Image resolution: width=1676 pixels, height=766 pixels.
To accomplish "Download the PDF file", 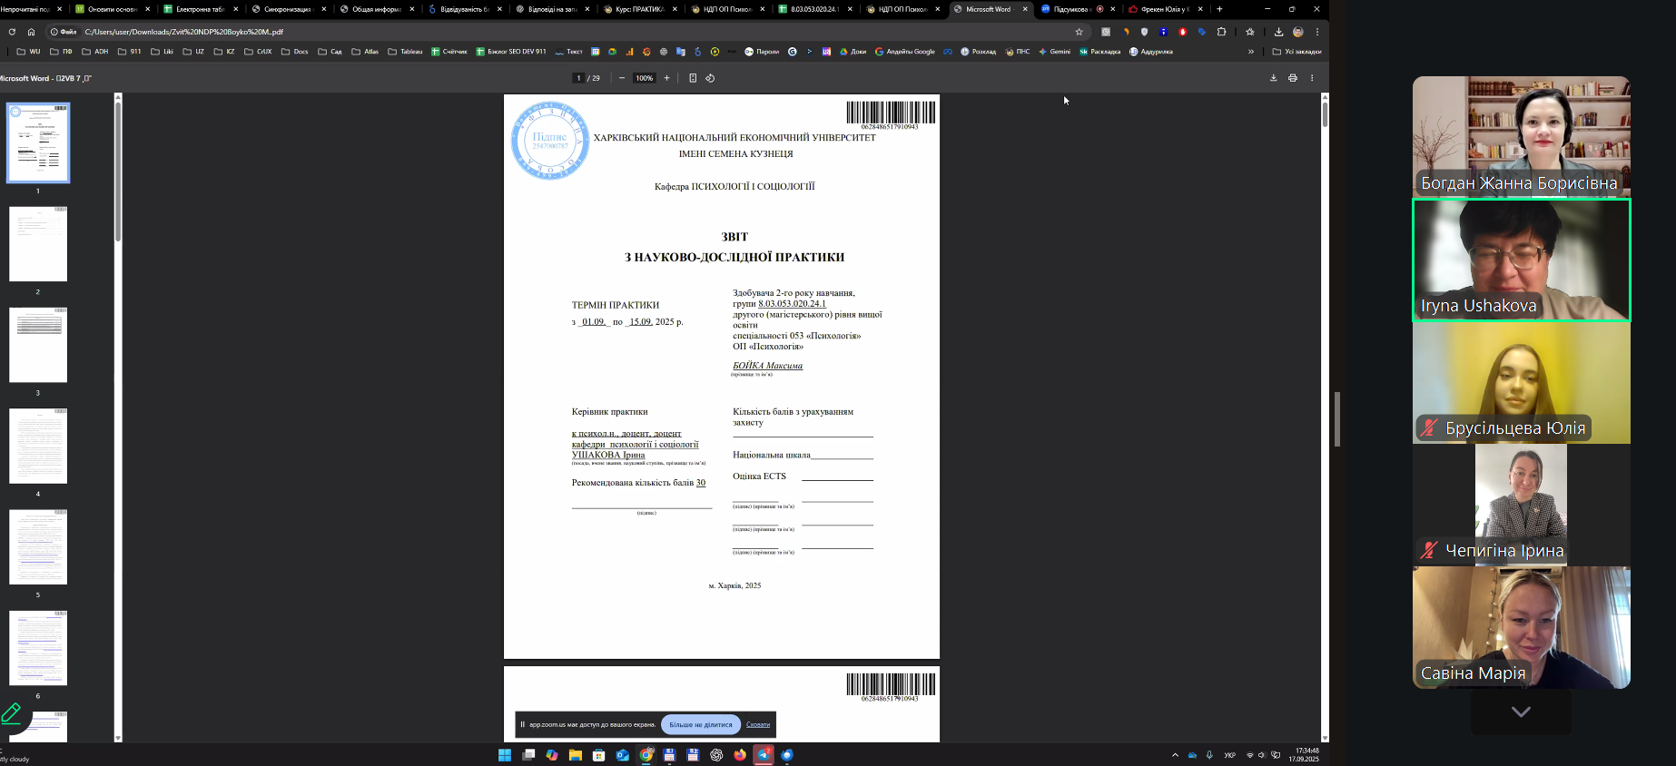I will point(1273,78).
